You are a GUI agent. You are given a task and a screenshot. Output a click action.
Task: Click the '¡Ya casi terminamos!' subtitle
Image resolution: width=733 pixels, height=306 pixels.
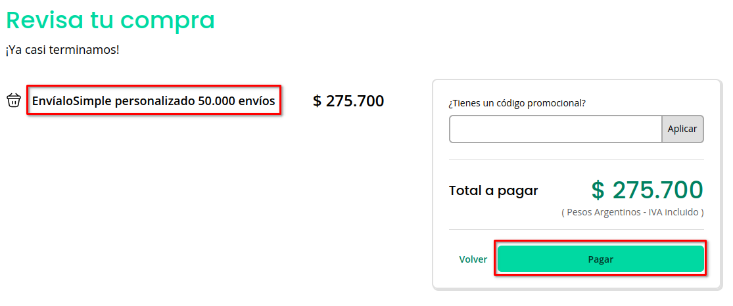(62, 50)
